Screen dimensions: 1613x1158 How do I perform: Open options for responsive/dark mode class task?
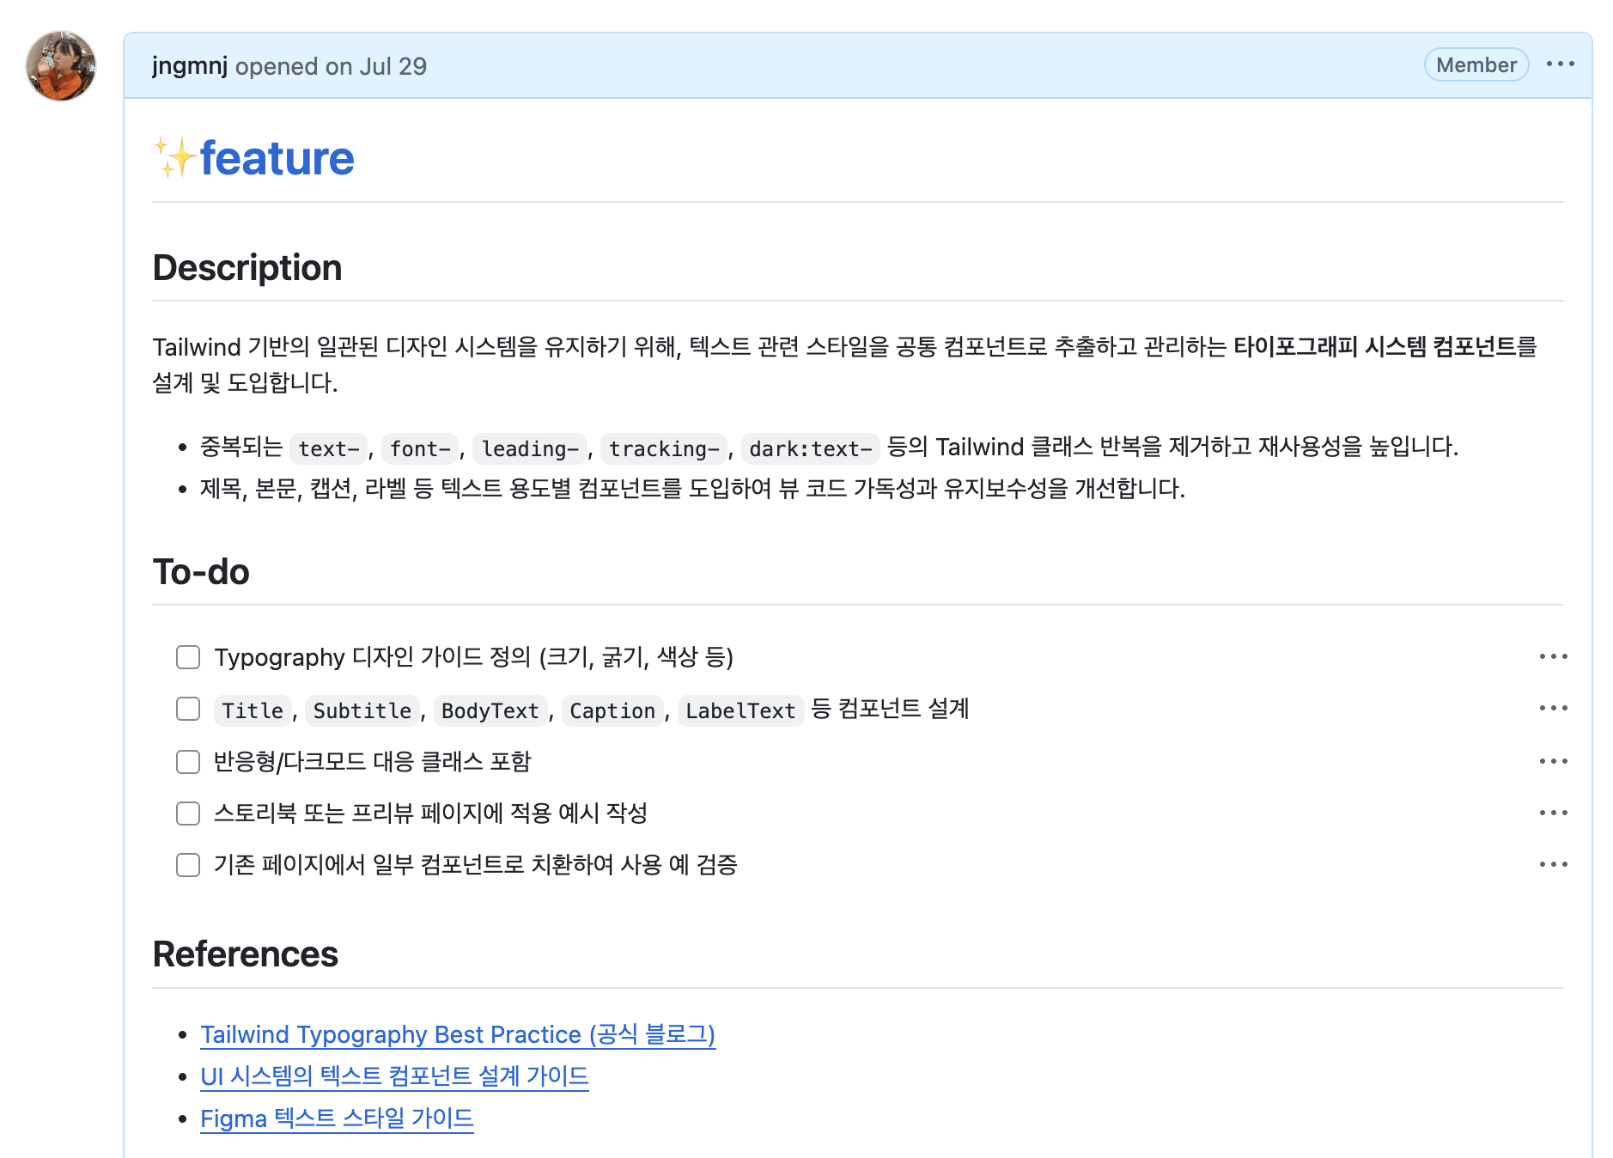[1553, 762]
